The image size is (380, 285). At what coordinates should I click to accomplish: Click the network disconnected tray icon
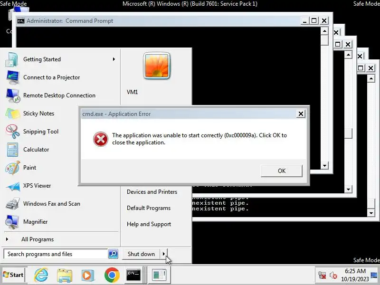coord(322,275)
